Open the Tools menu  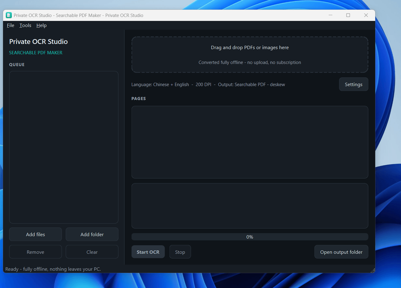26,25
